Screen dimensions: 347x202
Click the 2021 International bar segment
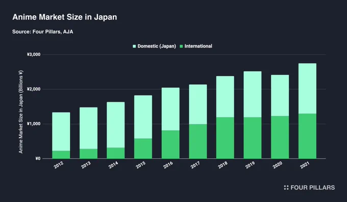coord(307,136)
